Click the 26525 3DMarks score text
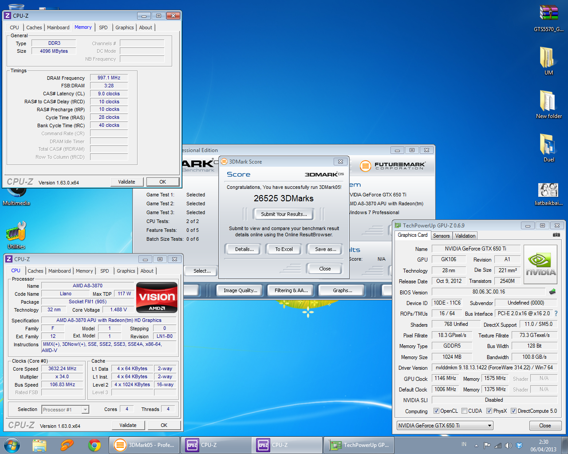 284,199
